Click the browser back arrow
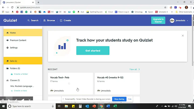 point(3,8)
